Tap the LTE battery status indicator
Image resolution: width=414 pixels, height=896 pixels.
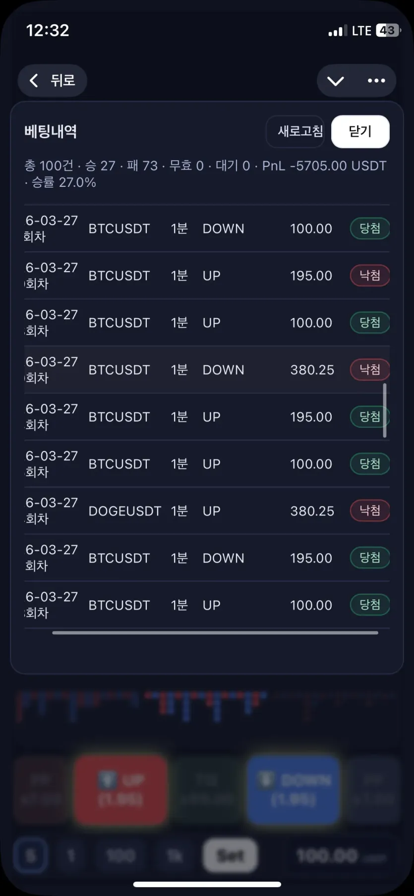click(x=375, y=31)
